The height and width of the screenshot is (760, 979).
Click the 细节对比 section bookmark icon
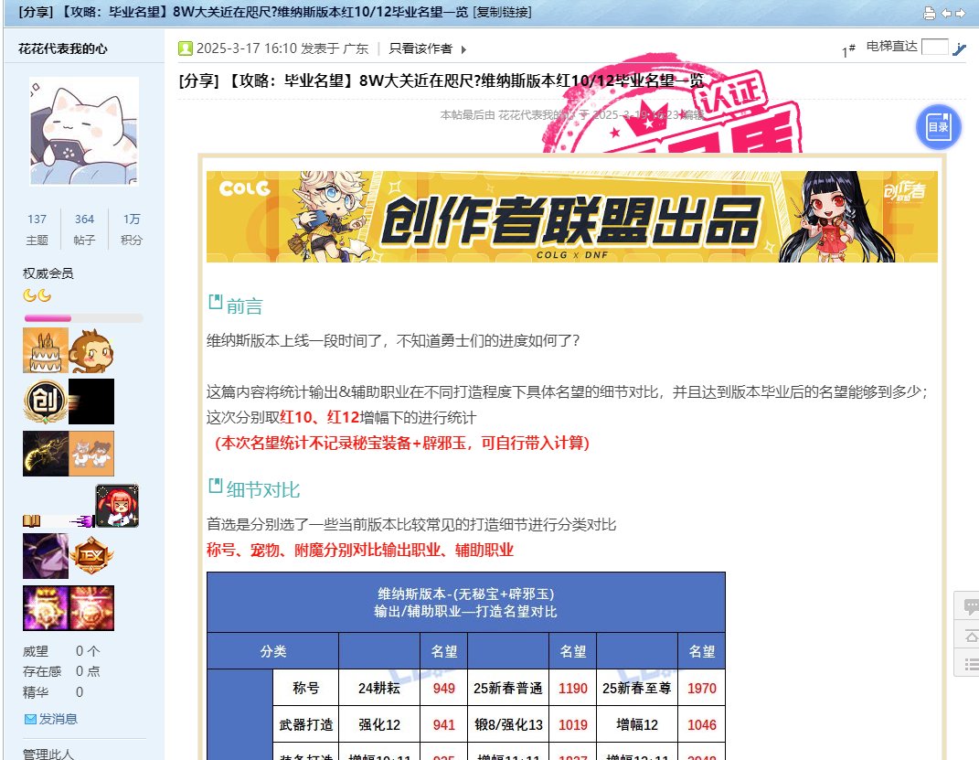[x=216, y=486]
